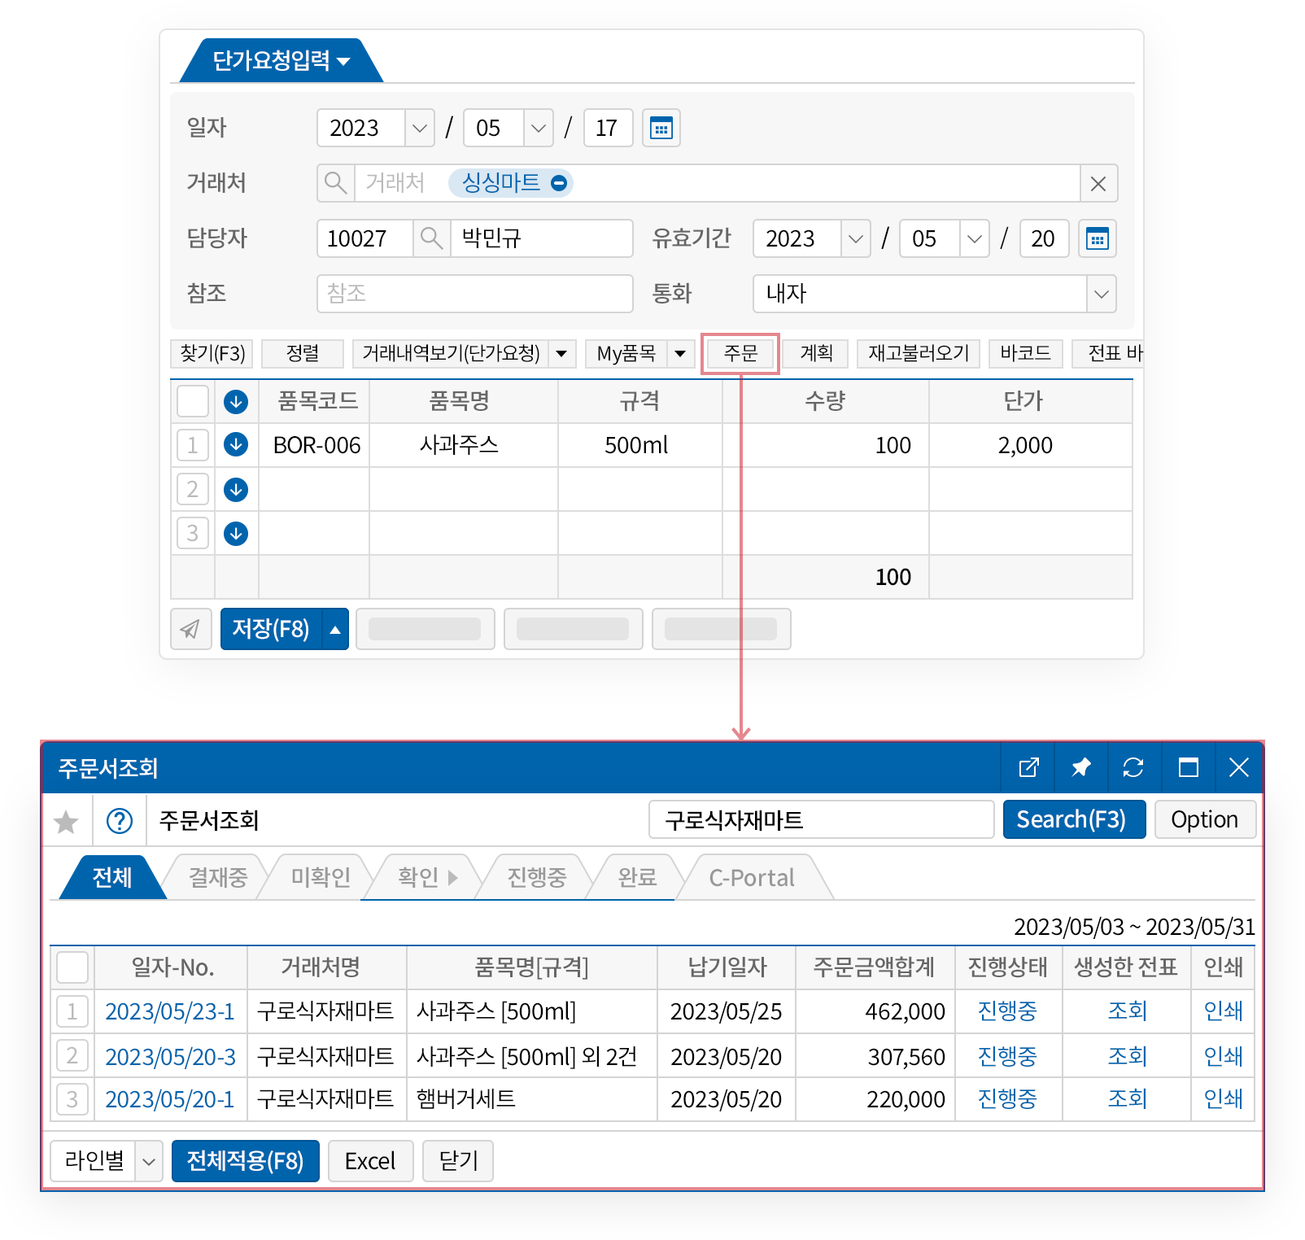Screen dimensions: 1305x1240
Task: Open 주문서조회 in a new window
Action: (1028, 767)
